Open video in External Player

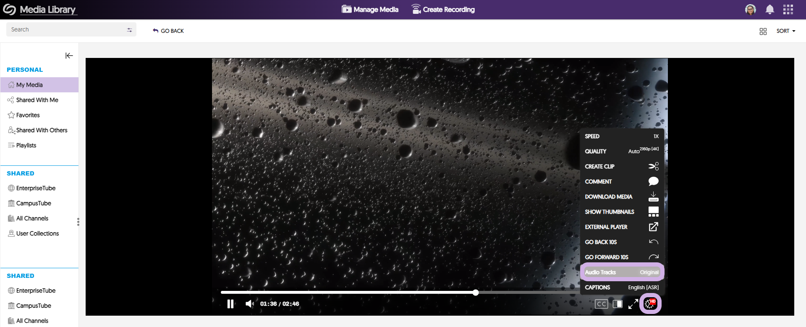pyautogui.click(x=653, y=227)
